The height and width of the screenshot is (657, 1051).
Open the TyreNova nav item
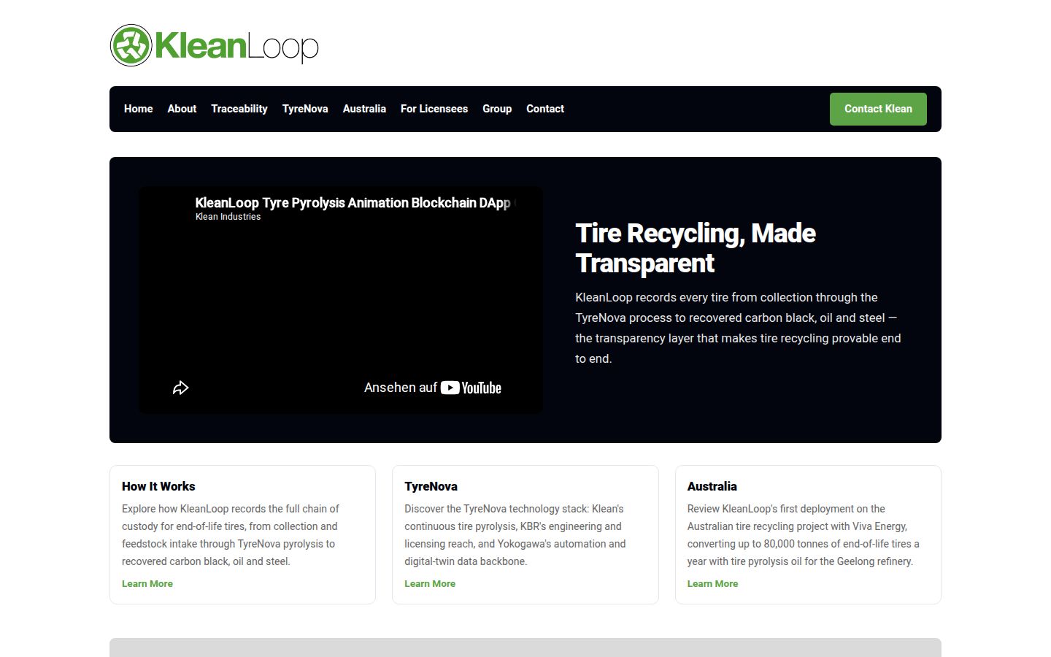pyautogui.click(x=305, y=109)
